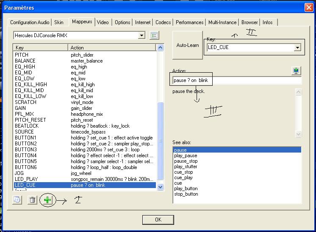
Task: Click mapping list scrollbar up arrow
Action: [x=160, y=48]
